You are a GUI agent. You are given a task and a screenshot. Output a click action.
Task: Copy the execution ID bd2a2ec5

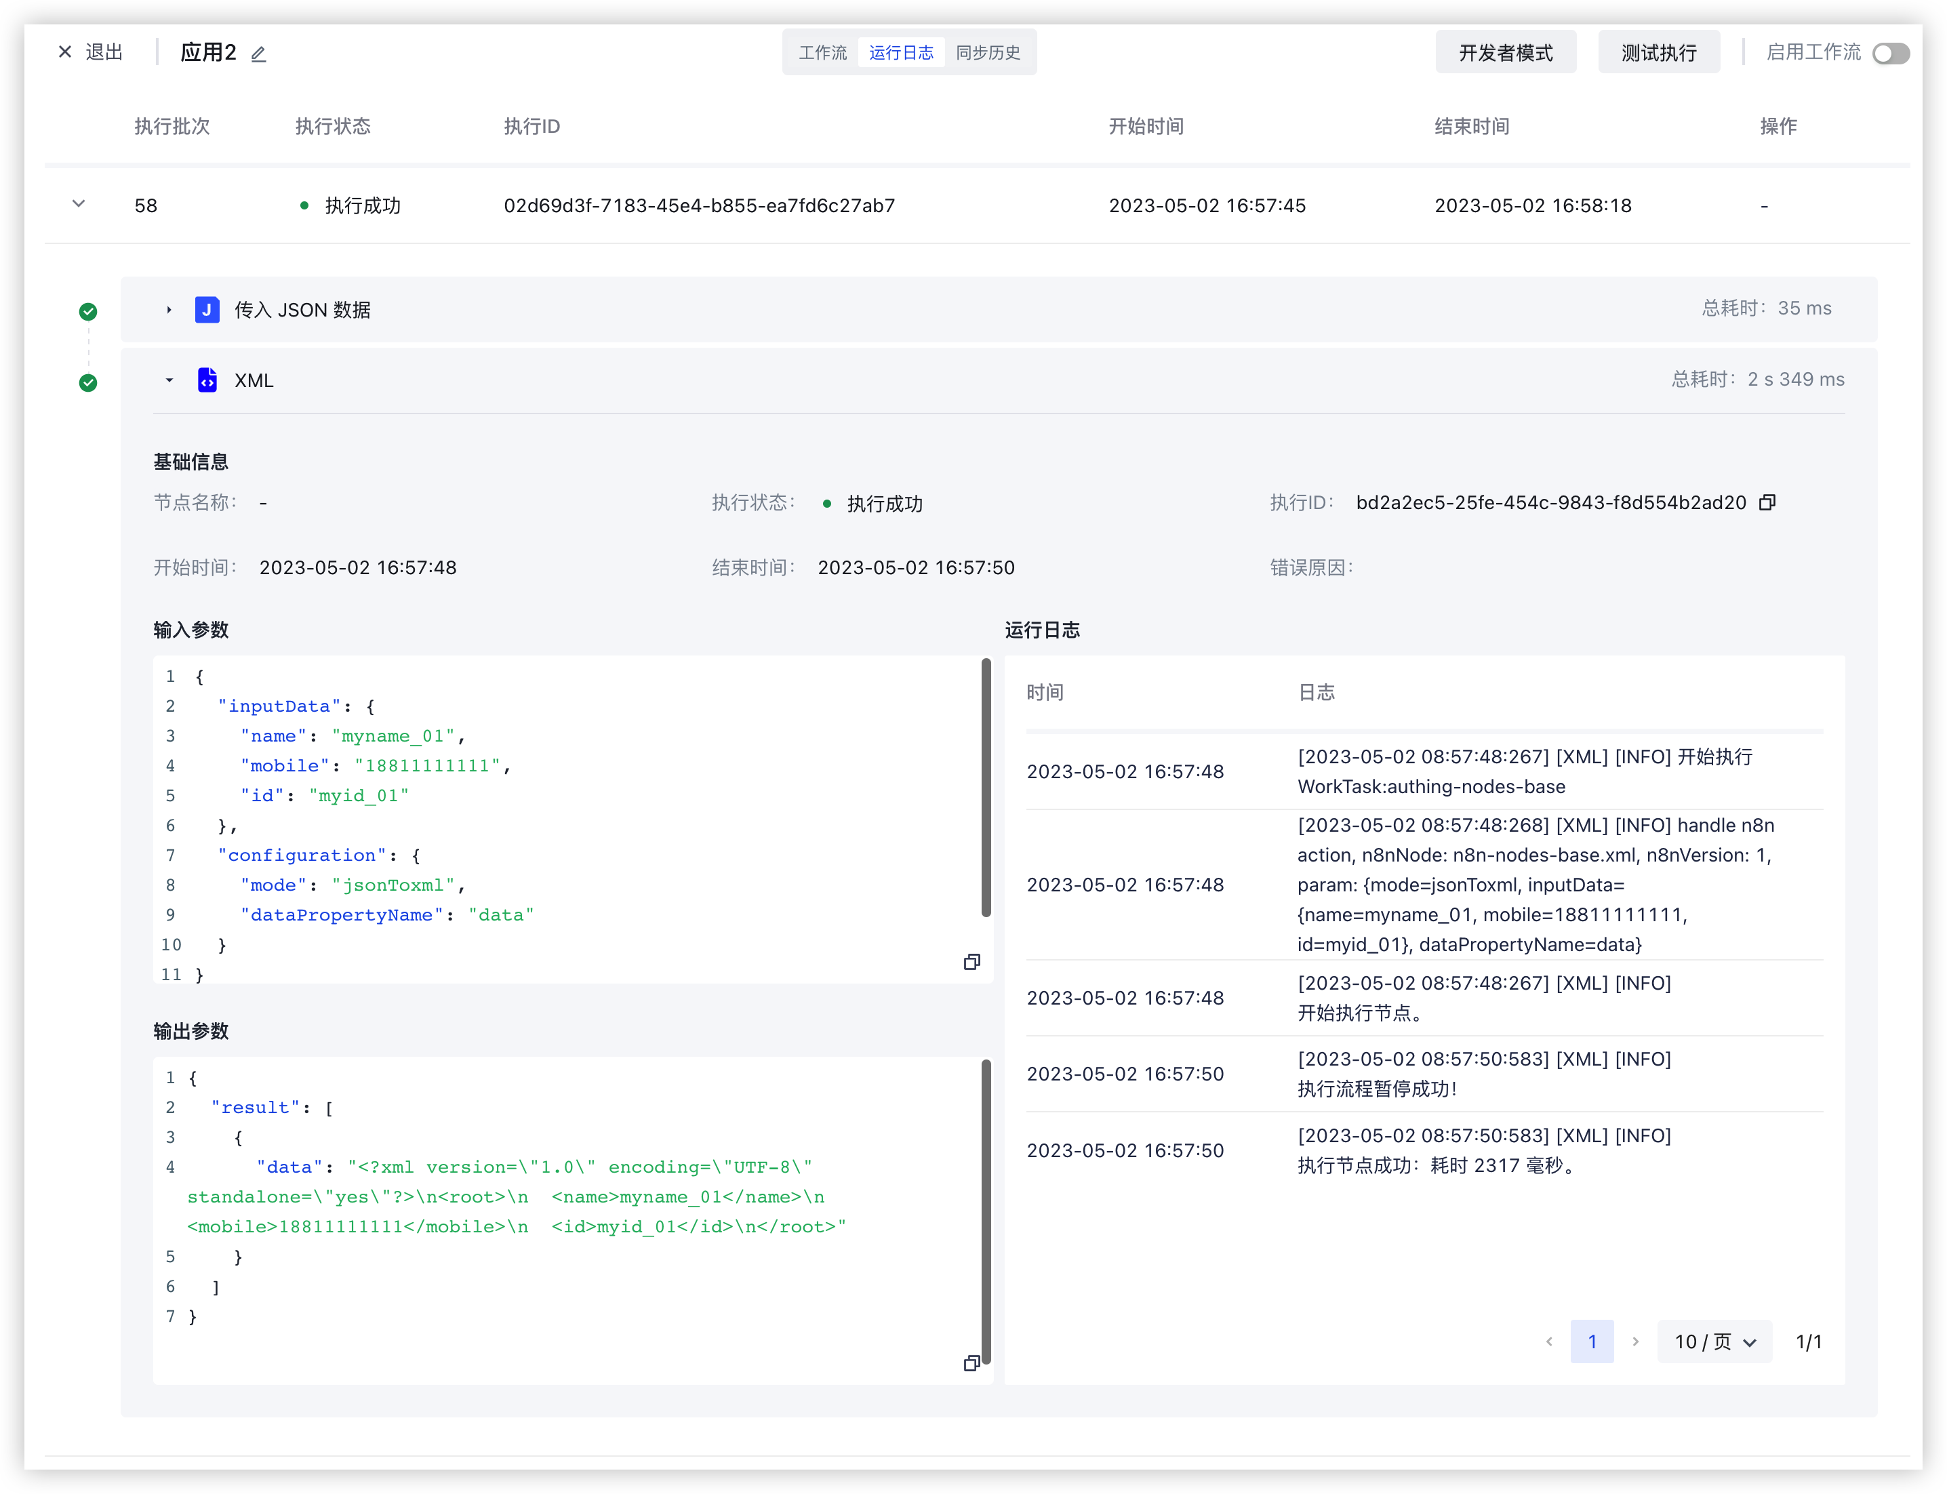coord(1767,502)
